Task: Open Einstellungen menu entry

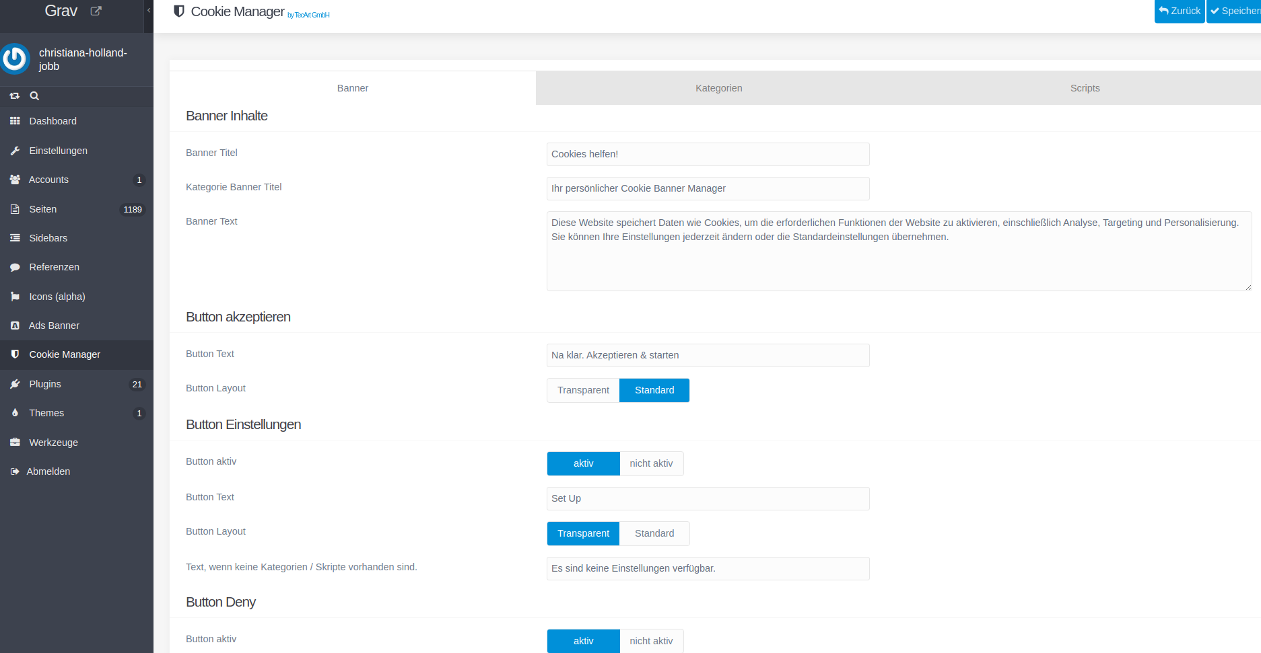Action: coord(77,151)
